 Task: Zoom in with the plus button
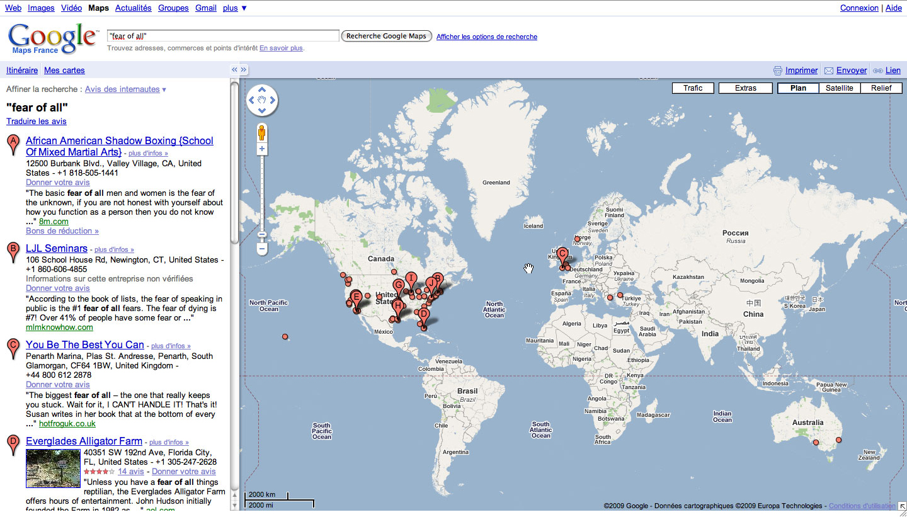(262, 149)
